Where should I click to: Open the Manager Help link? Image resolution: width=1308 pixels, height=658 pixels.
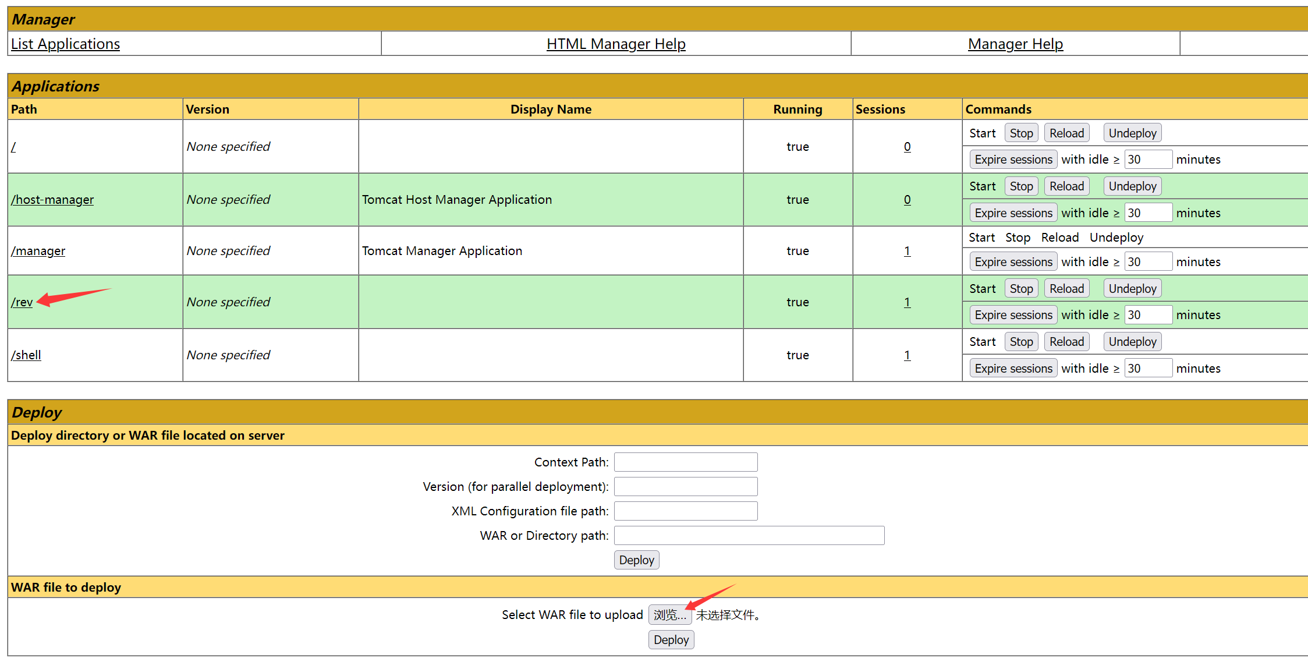(1015, 44)
